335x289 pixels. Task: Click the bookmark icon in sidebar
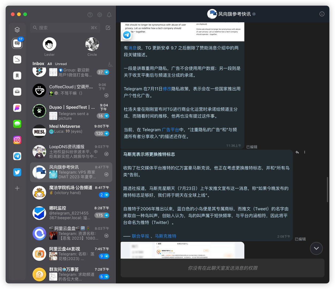coord(17,75)
